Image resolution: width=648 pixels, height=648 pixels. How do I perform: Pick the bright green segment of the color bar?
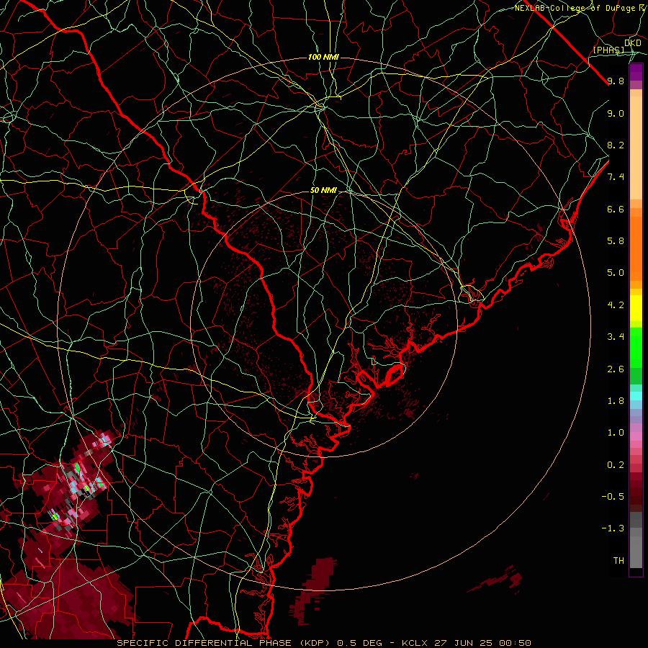tap(636, 347)
